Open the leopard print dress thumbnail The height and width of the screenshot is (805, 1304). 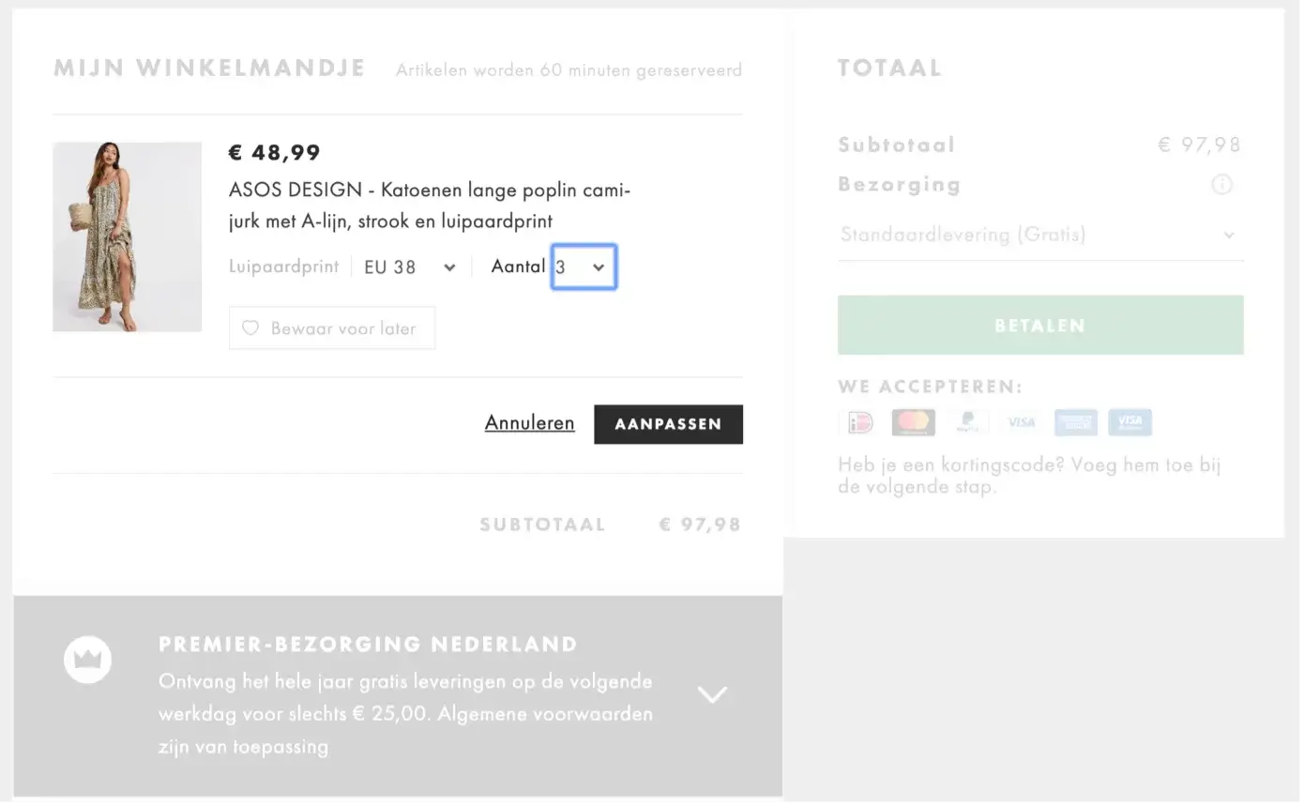click(x=127, y=236)
